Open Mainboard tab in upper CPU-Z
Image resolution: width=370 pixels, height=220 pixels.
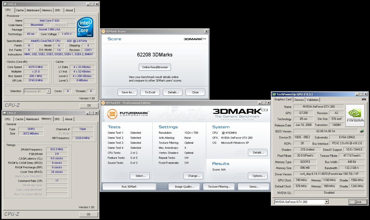(33, 10)
